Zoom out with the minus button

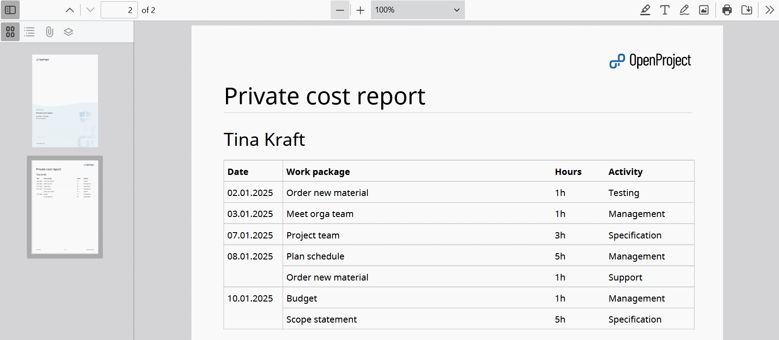(340, 10)
